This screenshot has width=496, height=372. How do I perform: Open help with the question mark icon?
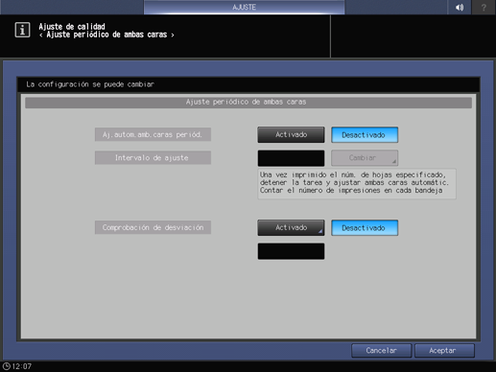[484, 8]
